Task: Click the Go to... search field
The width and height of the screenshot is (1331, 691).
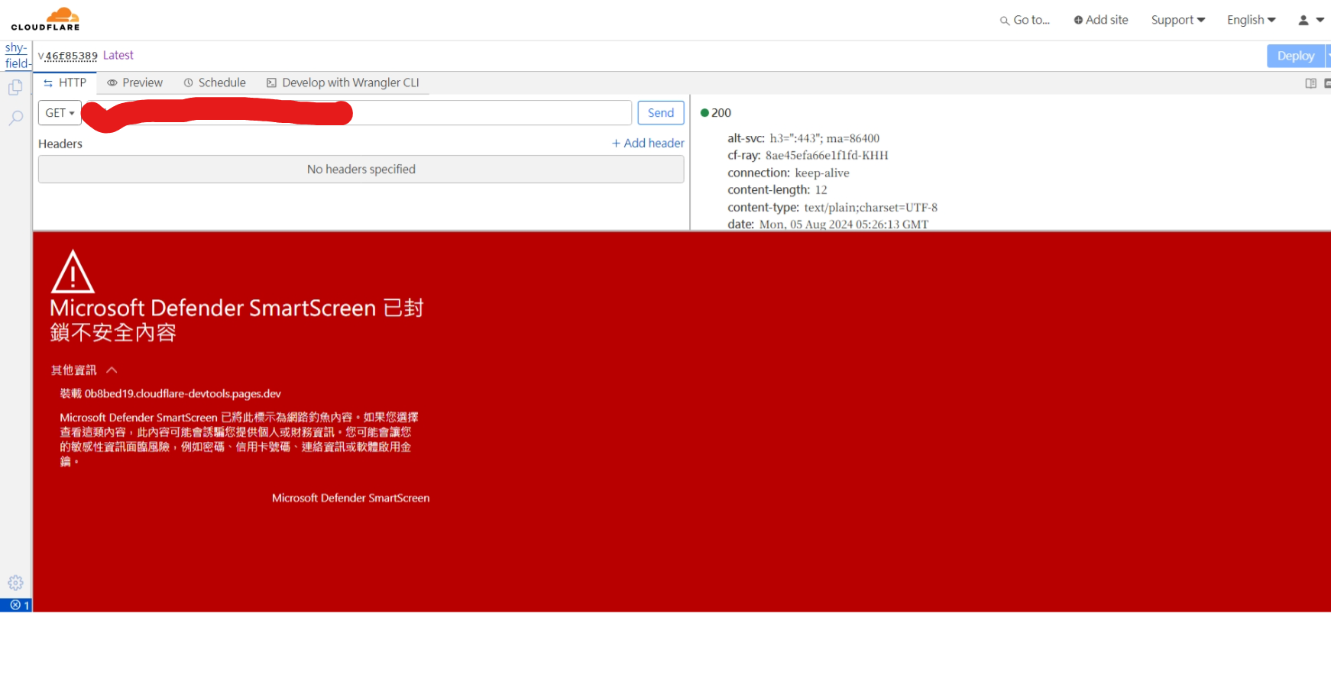Action: tap(1025, 21)
